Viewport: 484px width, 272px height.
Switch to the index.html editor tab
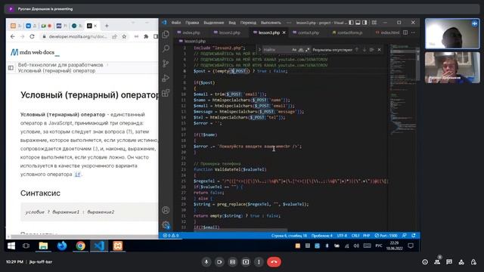388,32
